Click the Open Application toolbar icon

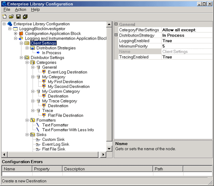[11, 17]
